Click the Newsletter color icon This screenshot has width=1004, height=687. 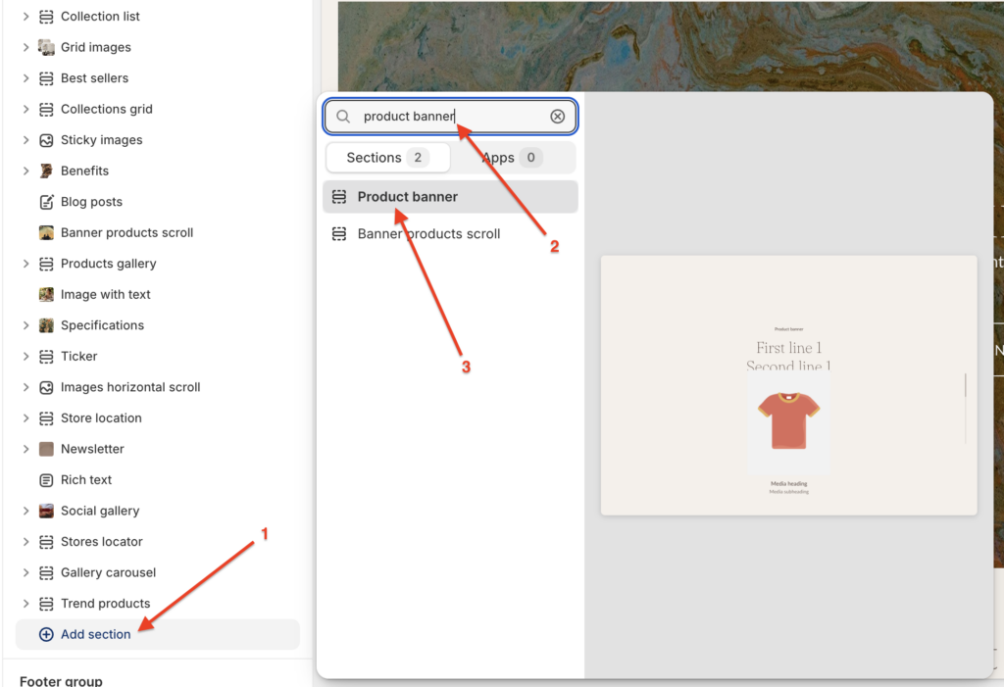(x=46, y=449)
